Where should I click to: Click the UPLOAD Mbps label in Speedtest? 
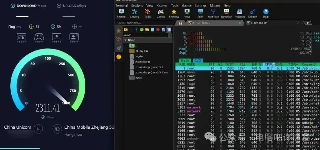coord(74,6)
